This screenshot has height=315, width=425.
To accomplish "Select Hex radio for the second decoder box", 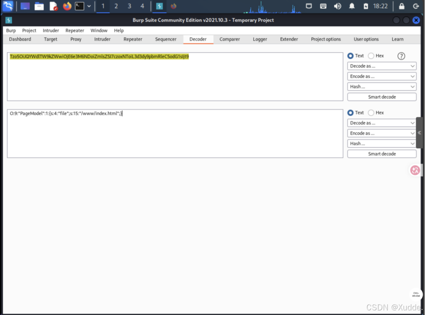I will [x=371, y=112].
